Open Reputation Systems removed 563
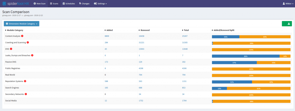Image resolution: width=295 pixels, height=111 pixels. coord(140,81)
